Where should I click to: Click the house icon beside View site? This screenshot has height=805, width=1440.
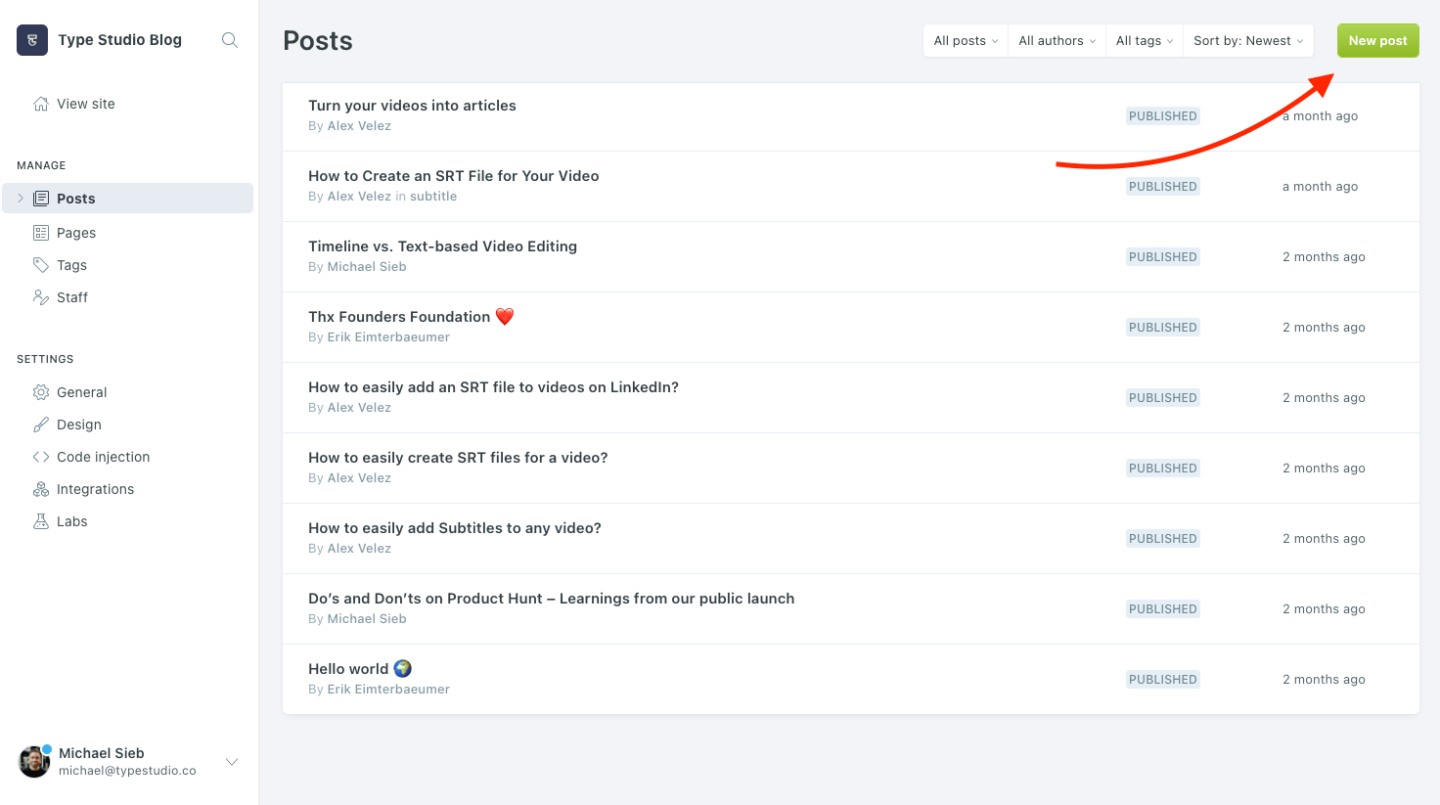[41, 104]
